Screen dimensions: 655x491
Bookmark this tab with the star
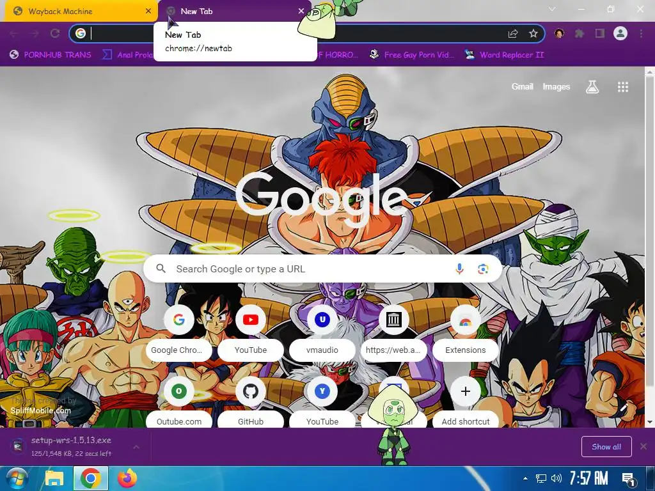click(533, 33)
